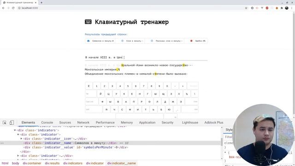Open the Chrome profile avatar
The width and height of the screenshot is (295, 166).
click(x=287, y=8)
